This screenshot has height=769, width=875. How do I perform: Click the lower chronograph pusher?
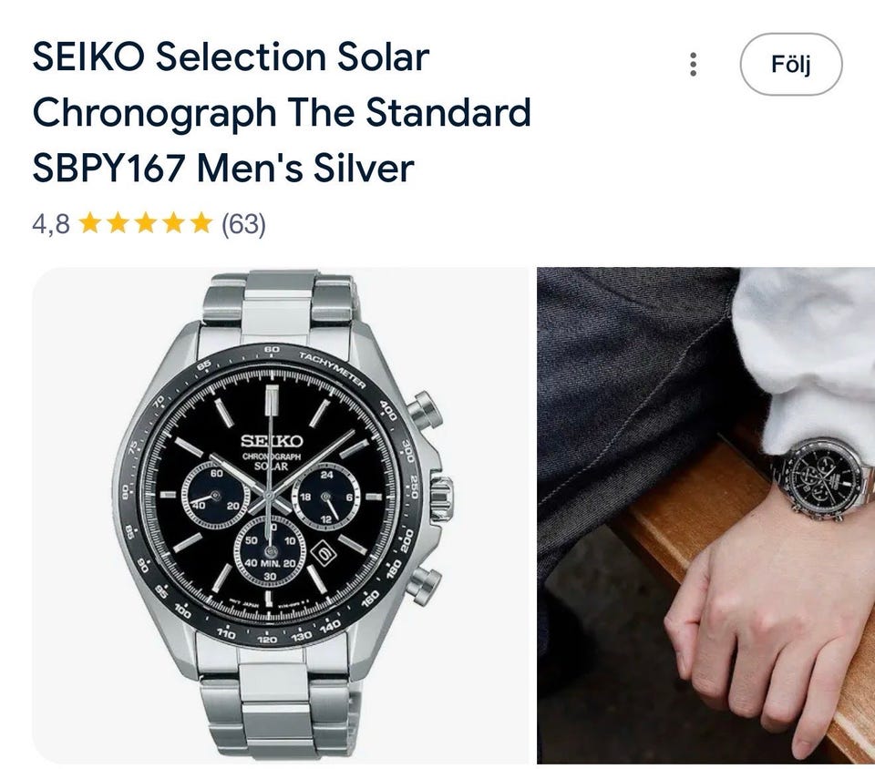(x=427, y=582)
